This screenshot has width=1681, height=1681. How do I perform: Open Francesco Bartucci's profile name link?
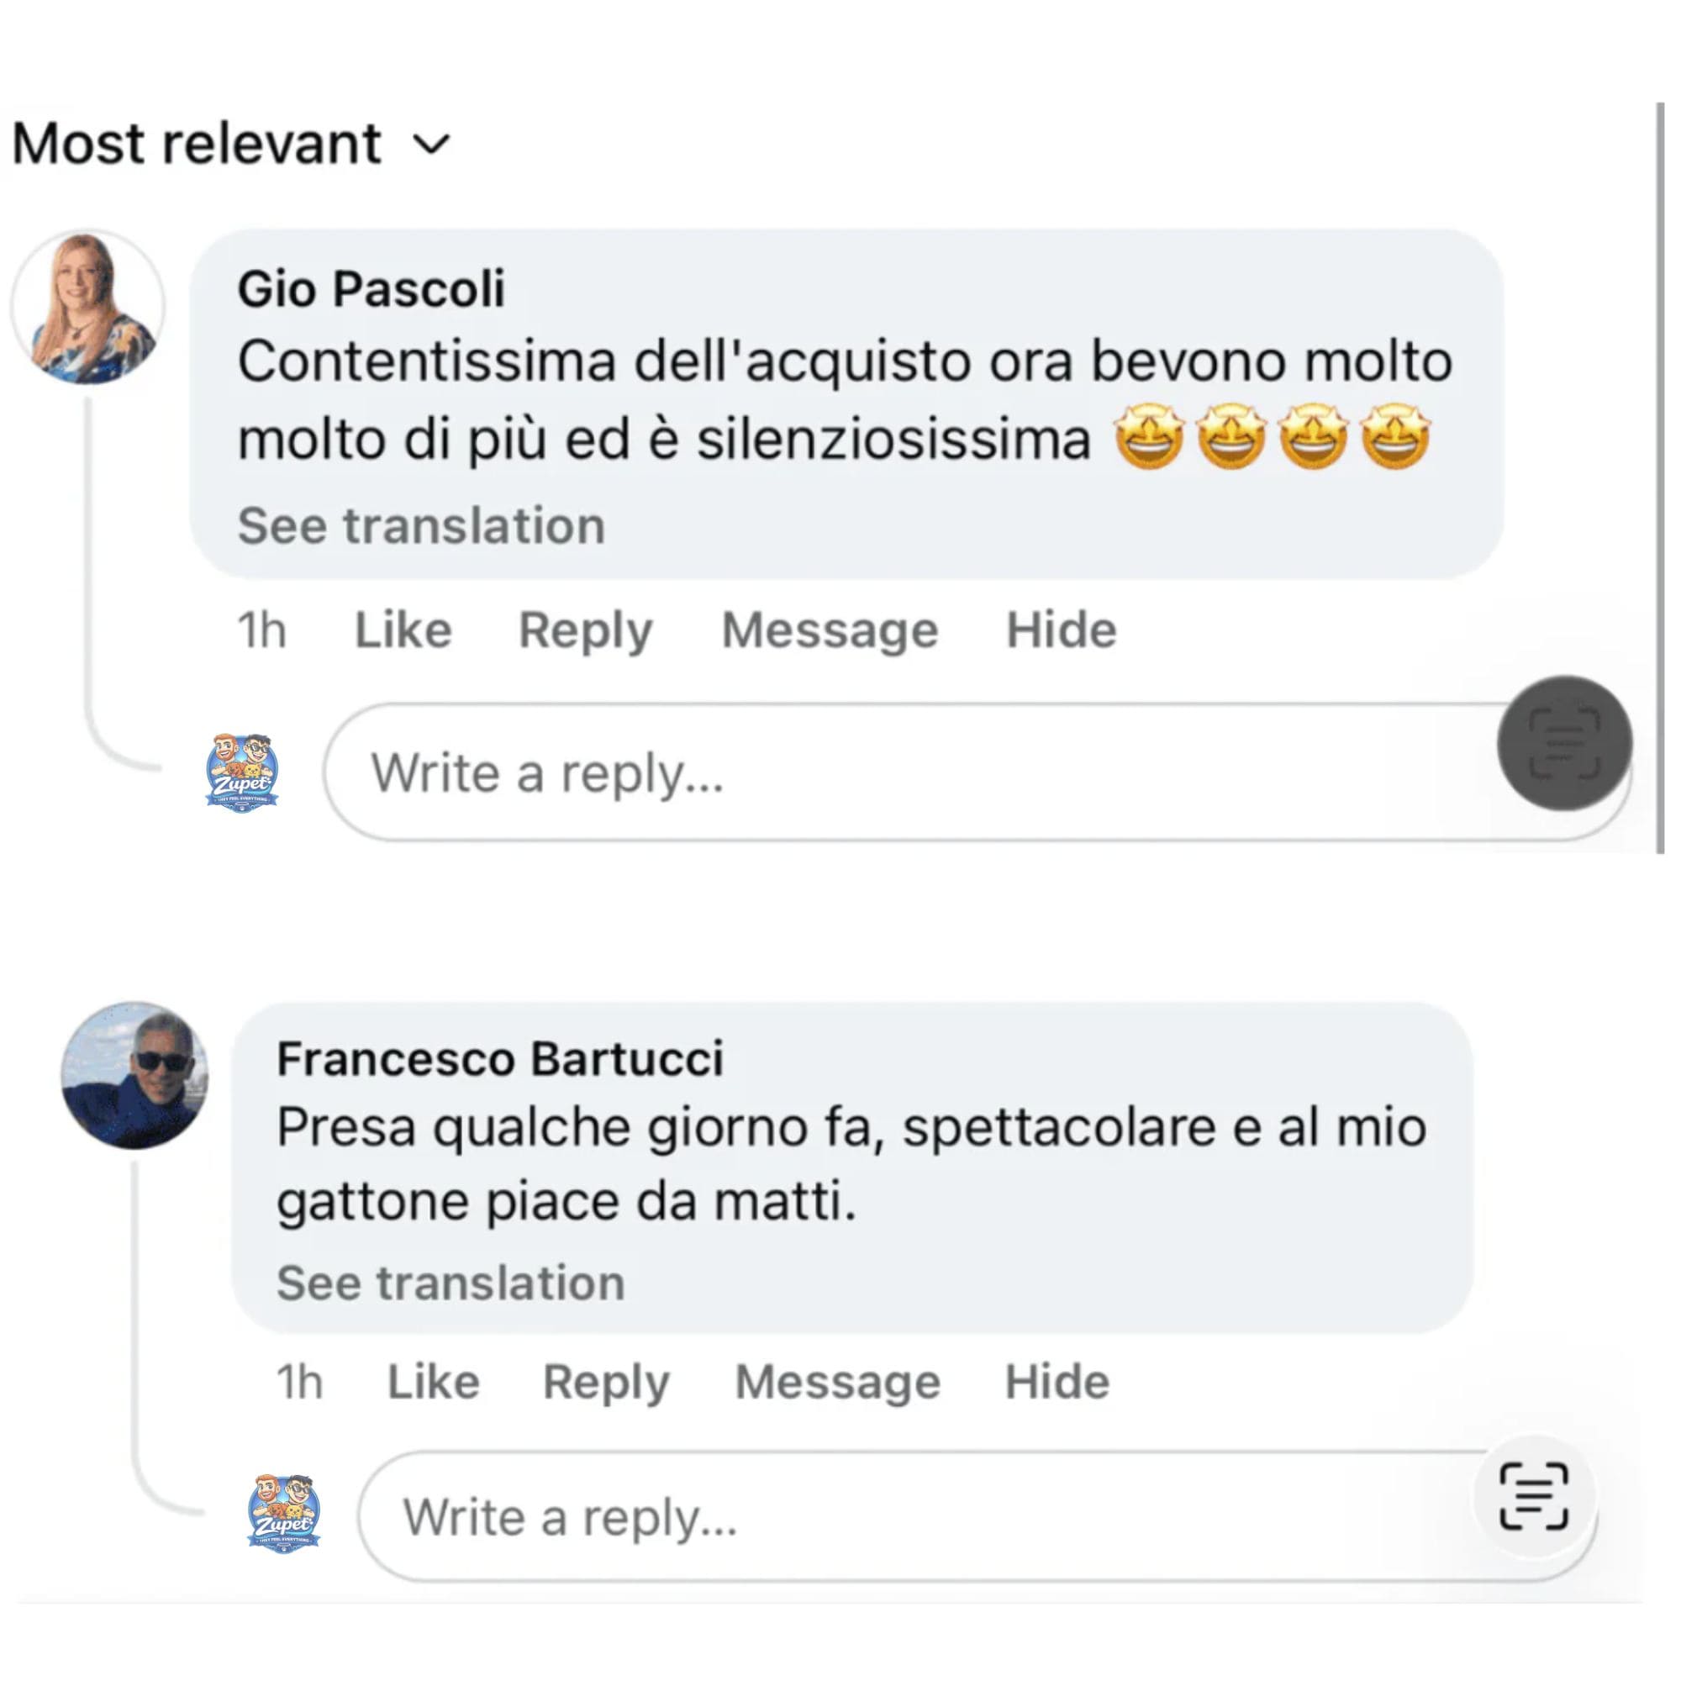499,1059
